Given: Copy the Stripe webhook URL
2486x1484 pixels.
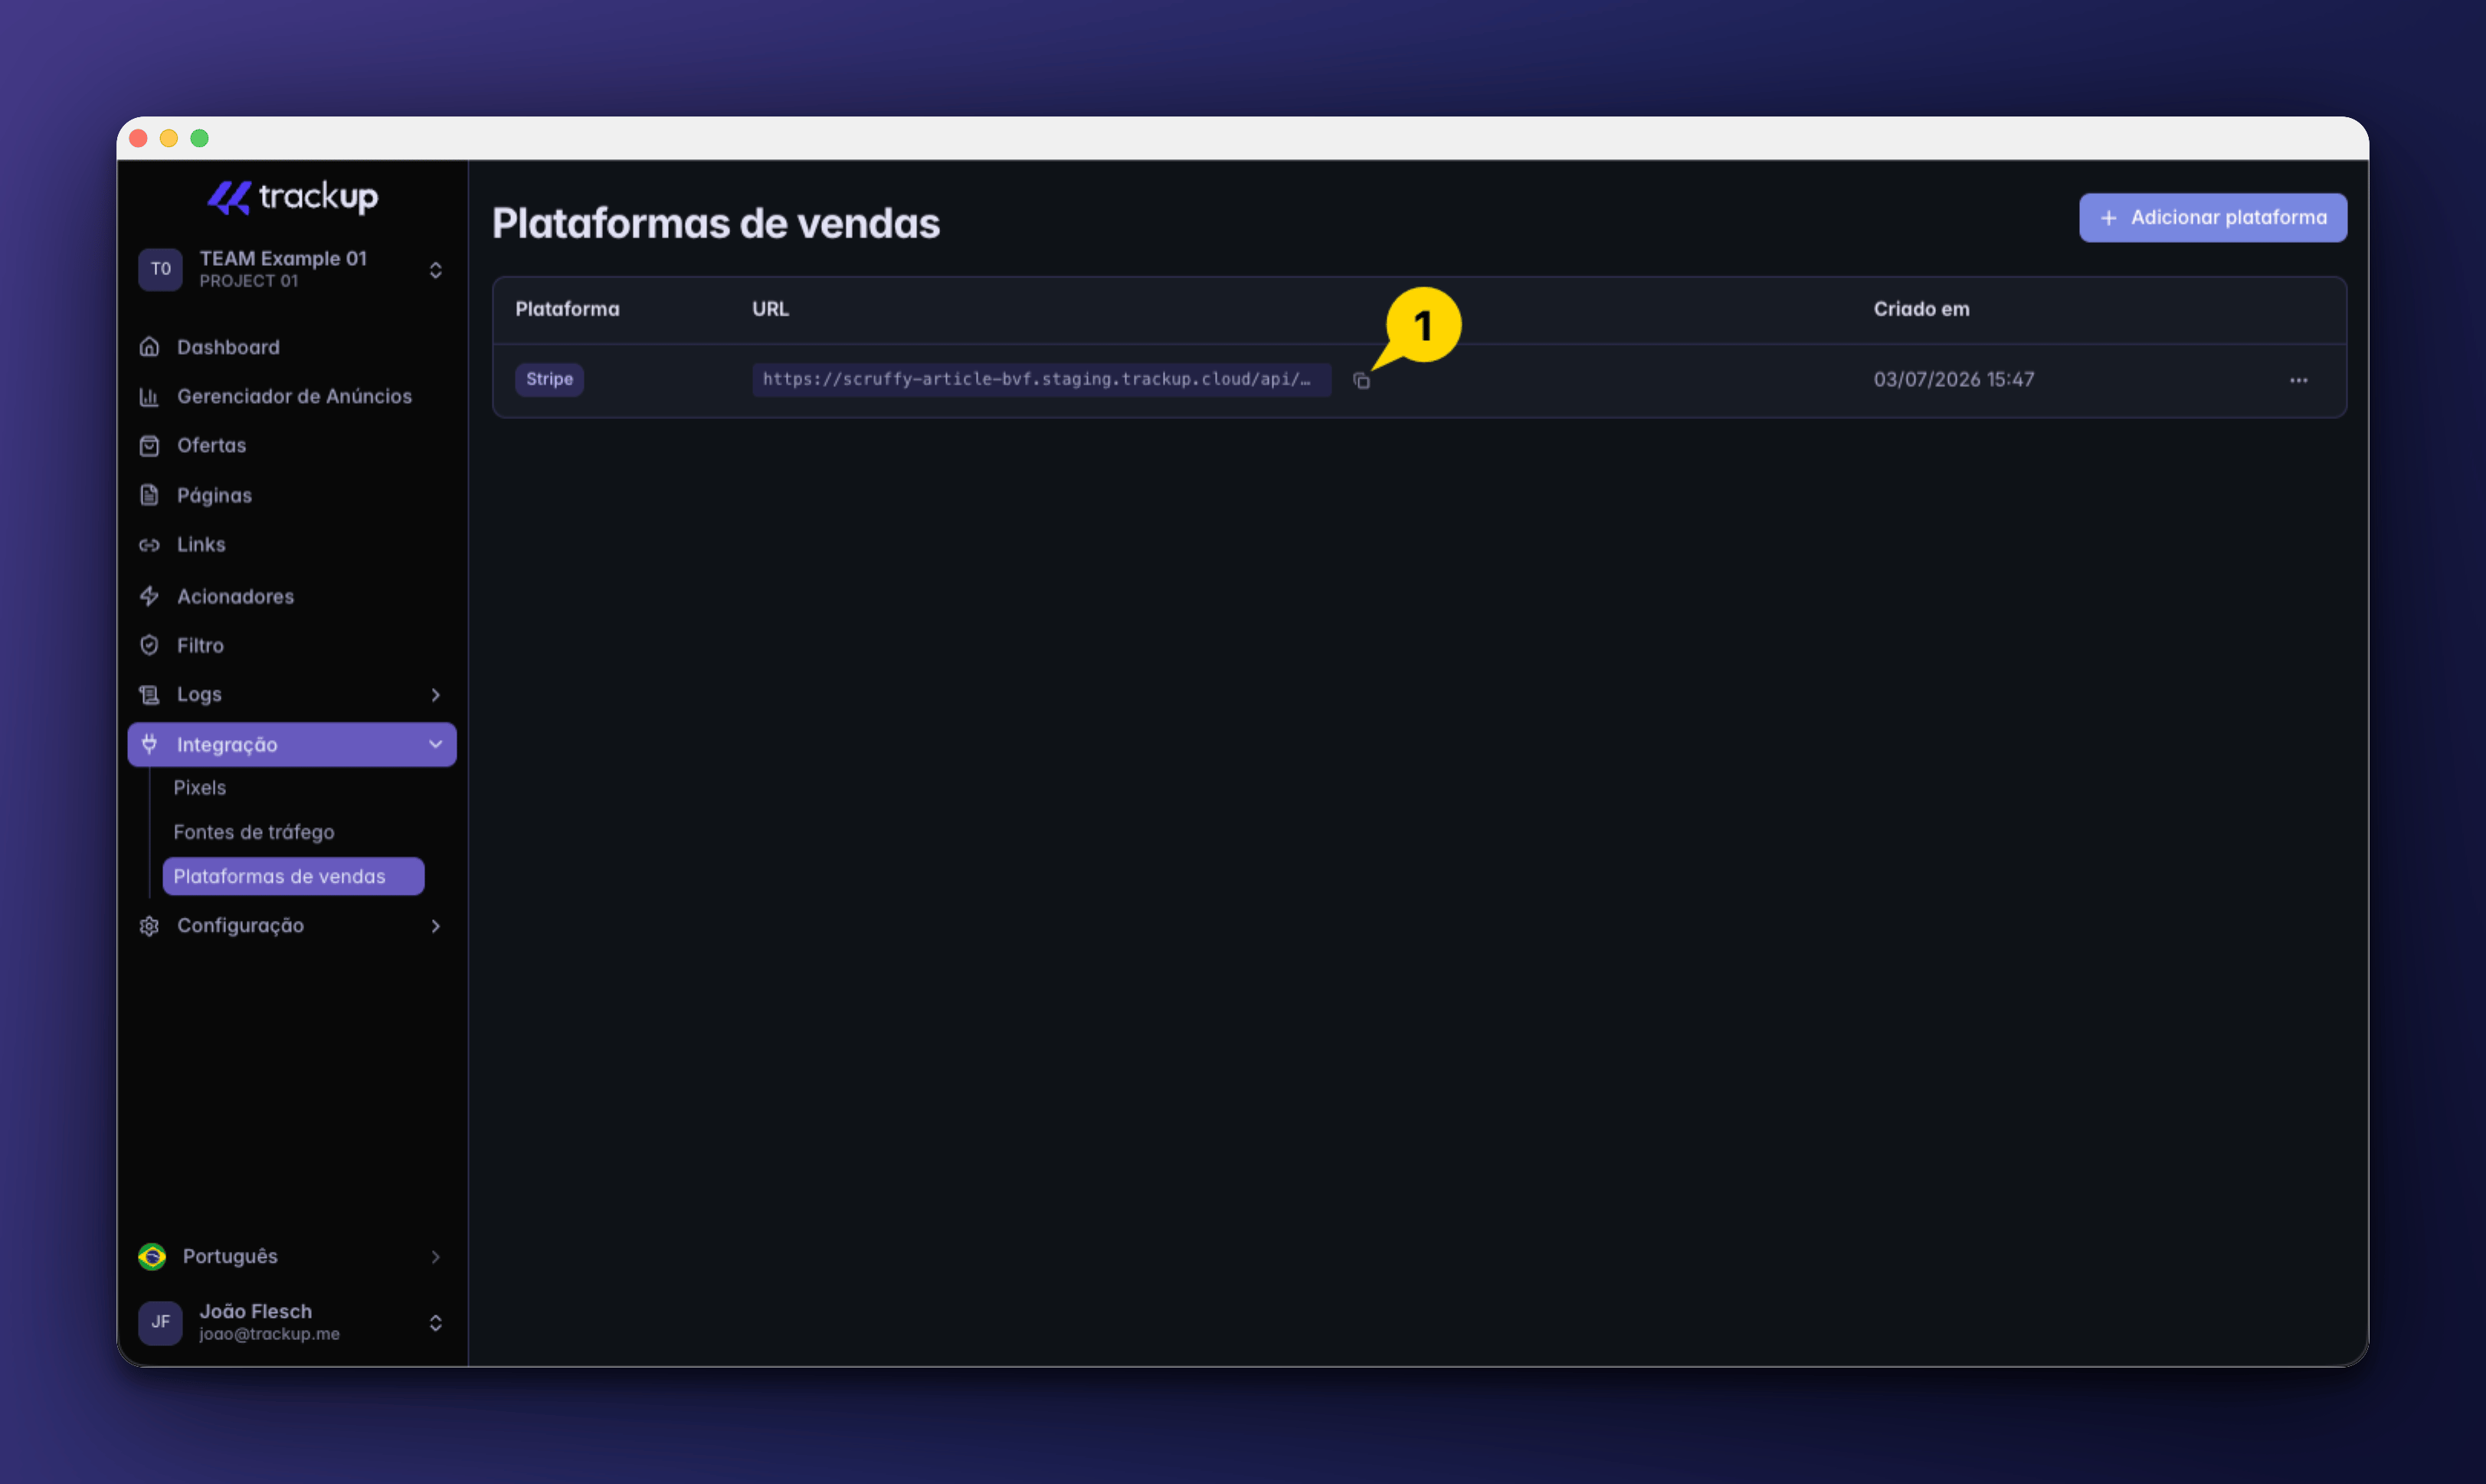Looking at the screenshot, I should pyautogui.click(x=1361, y=380).
